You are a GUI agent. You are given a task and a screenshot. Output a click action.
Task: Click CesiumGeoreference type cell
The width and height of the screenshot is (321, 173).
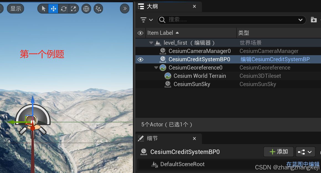(265, 68)
